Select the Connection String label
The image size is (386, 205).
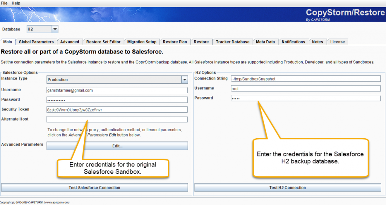point(211,78)
